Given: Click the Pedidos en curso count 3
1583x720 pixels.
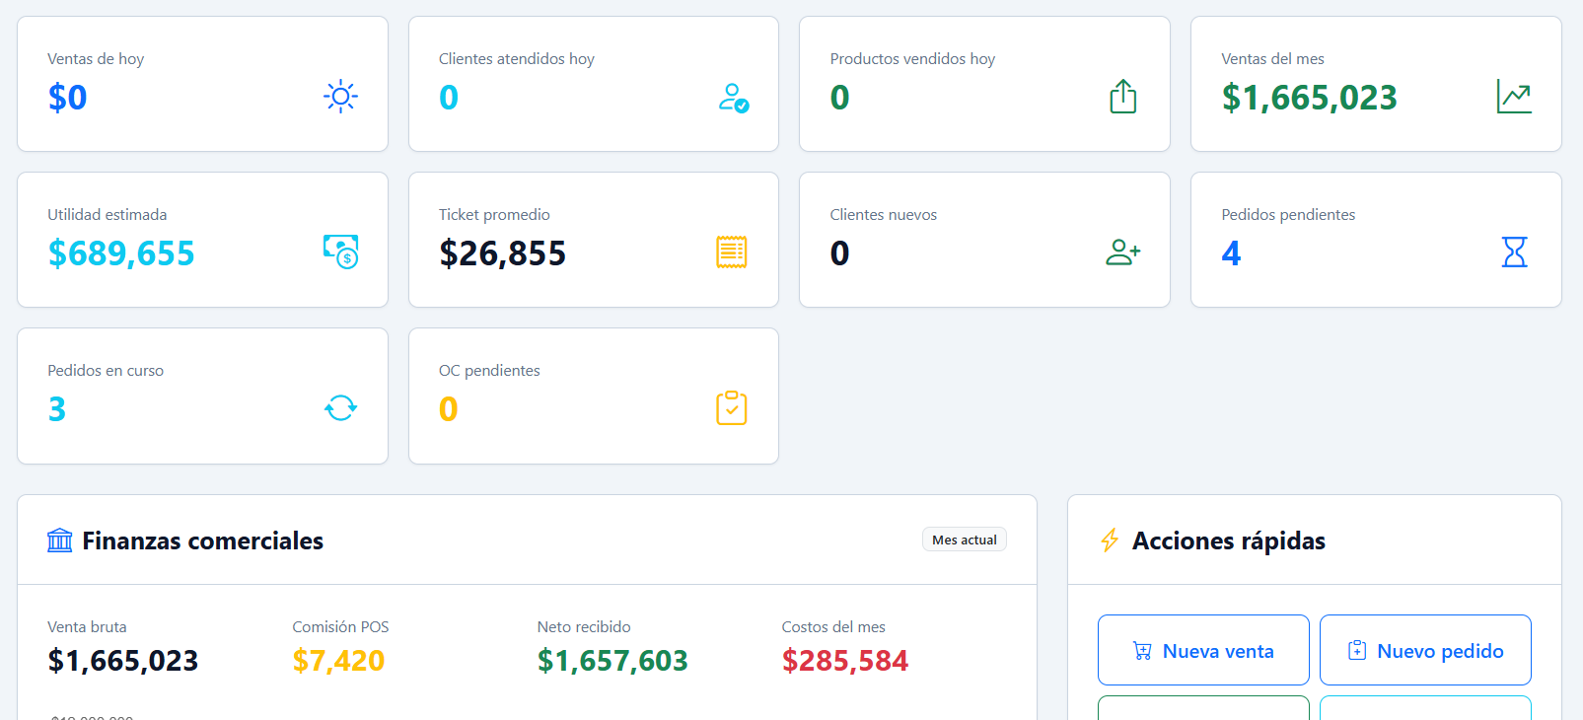Looking at the screenshot, I should pos(57,409).
